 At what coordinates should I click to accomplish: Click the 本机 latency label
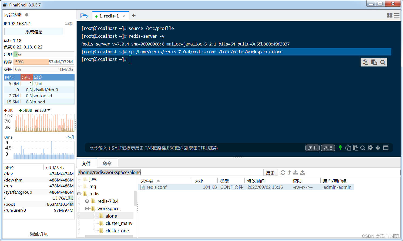pos(70,137)
